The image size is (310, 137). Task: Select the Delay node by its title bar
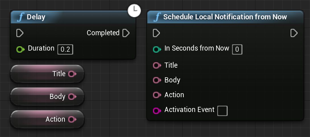(x=71, y=17)
